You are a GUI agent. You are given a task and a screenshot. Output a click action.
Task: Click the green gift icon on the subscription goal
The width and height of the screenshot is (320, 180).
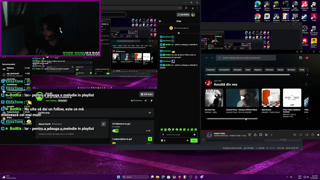point(150,139)
